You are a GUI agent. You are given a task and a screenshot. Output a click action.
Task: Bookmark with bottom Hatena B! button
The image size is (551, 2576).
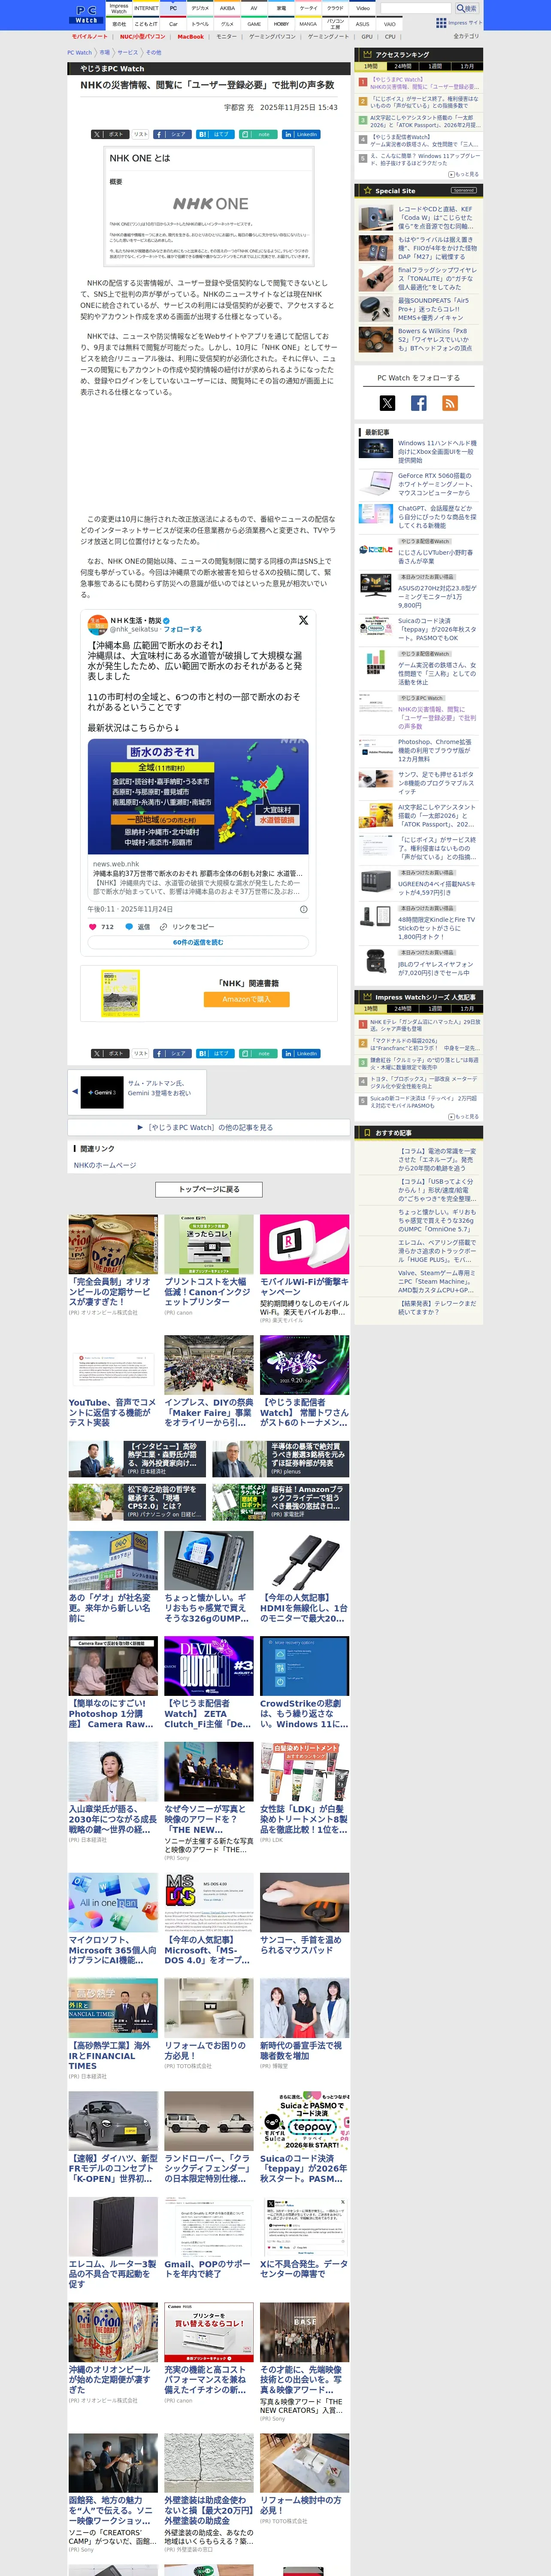(215, 1053)
